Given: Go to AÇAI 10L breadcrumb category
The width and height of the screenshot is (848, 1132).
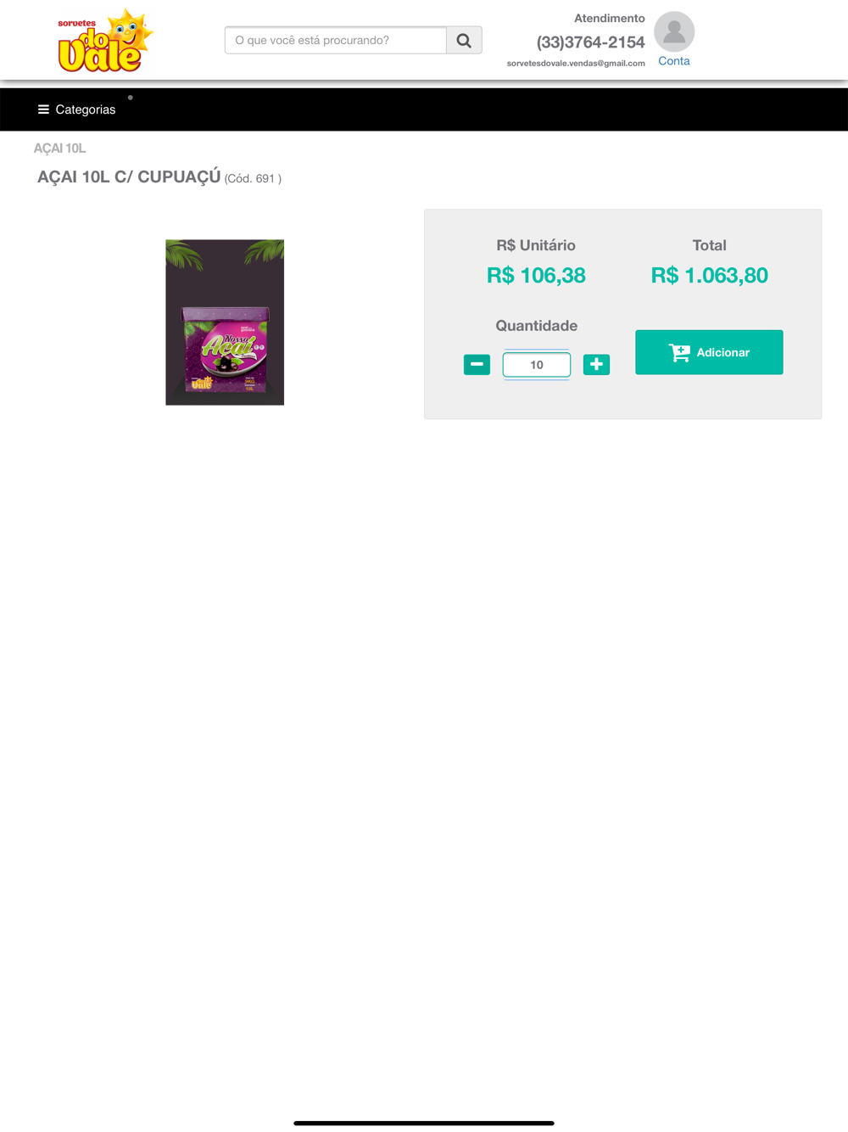Looking at the screenshot, I should [x=59, y=148].
